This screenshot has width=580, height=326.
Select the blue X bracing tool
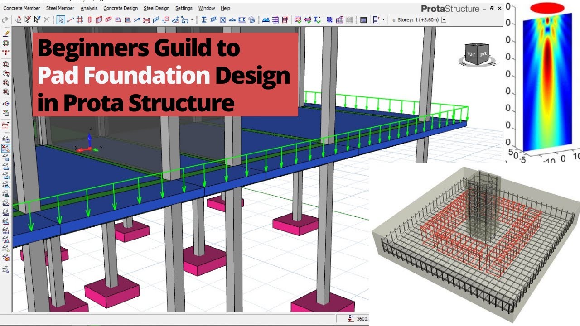[x=222, y=19]
